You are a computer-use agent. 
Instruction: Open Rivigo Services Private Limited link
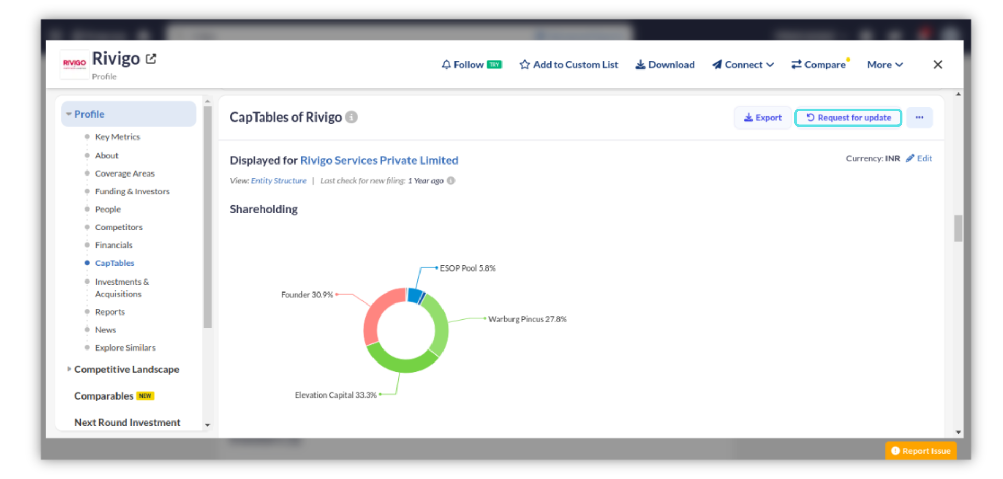[x=379, y=160]
